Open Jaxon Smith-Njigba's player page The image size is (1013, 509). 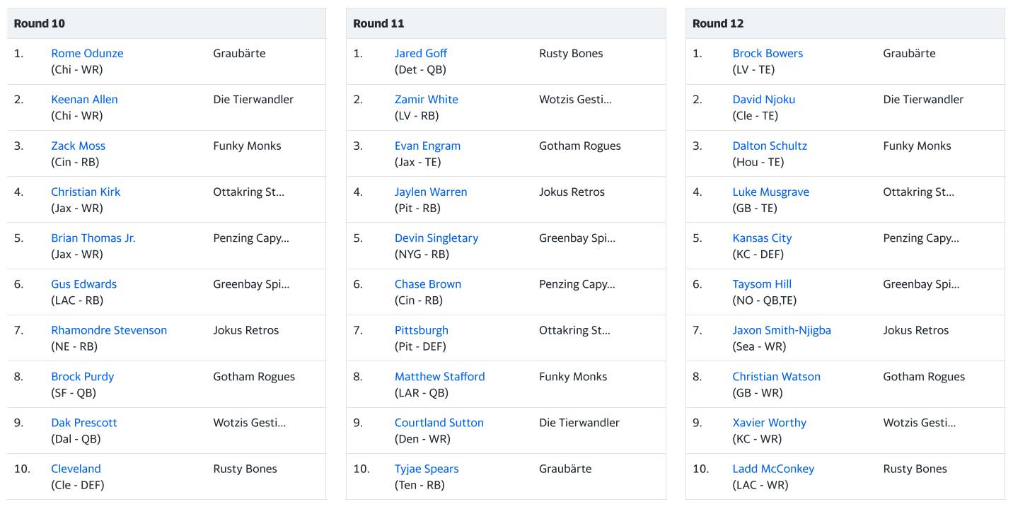click(782, 330)
